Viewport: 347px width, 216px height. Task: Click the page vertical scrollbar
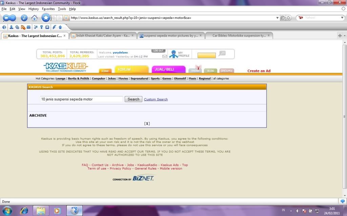pos(344,117)
